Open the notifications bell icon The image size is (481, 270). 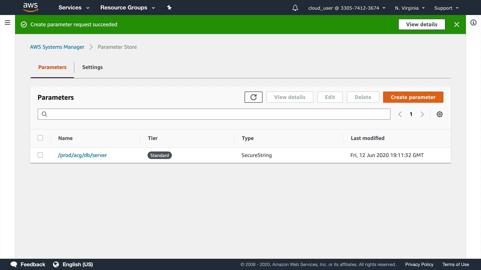295,8
